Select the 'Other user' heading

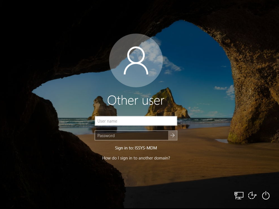click(x=136, y=100)
